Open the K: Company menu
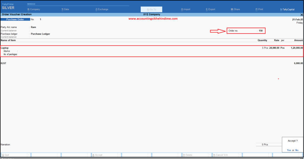Viewport: 304px width, 159px height. tap(34, 9)
